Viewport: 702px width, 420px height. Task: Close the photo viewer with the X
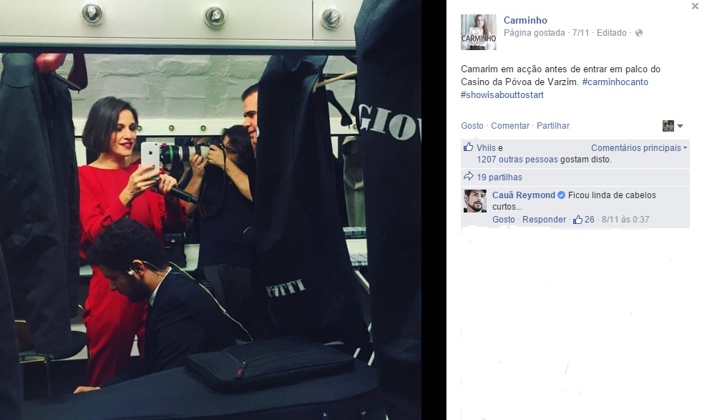pos(695,6)
